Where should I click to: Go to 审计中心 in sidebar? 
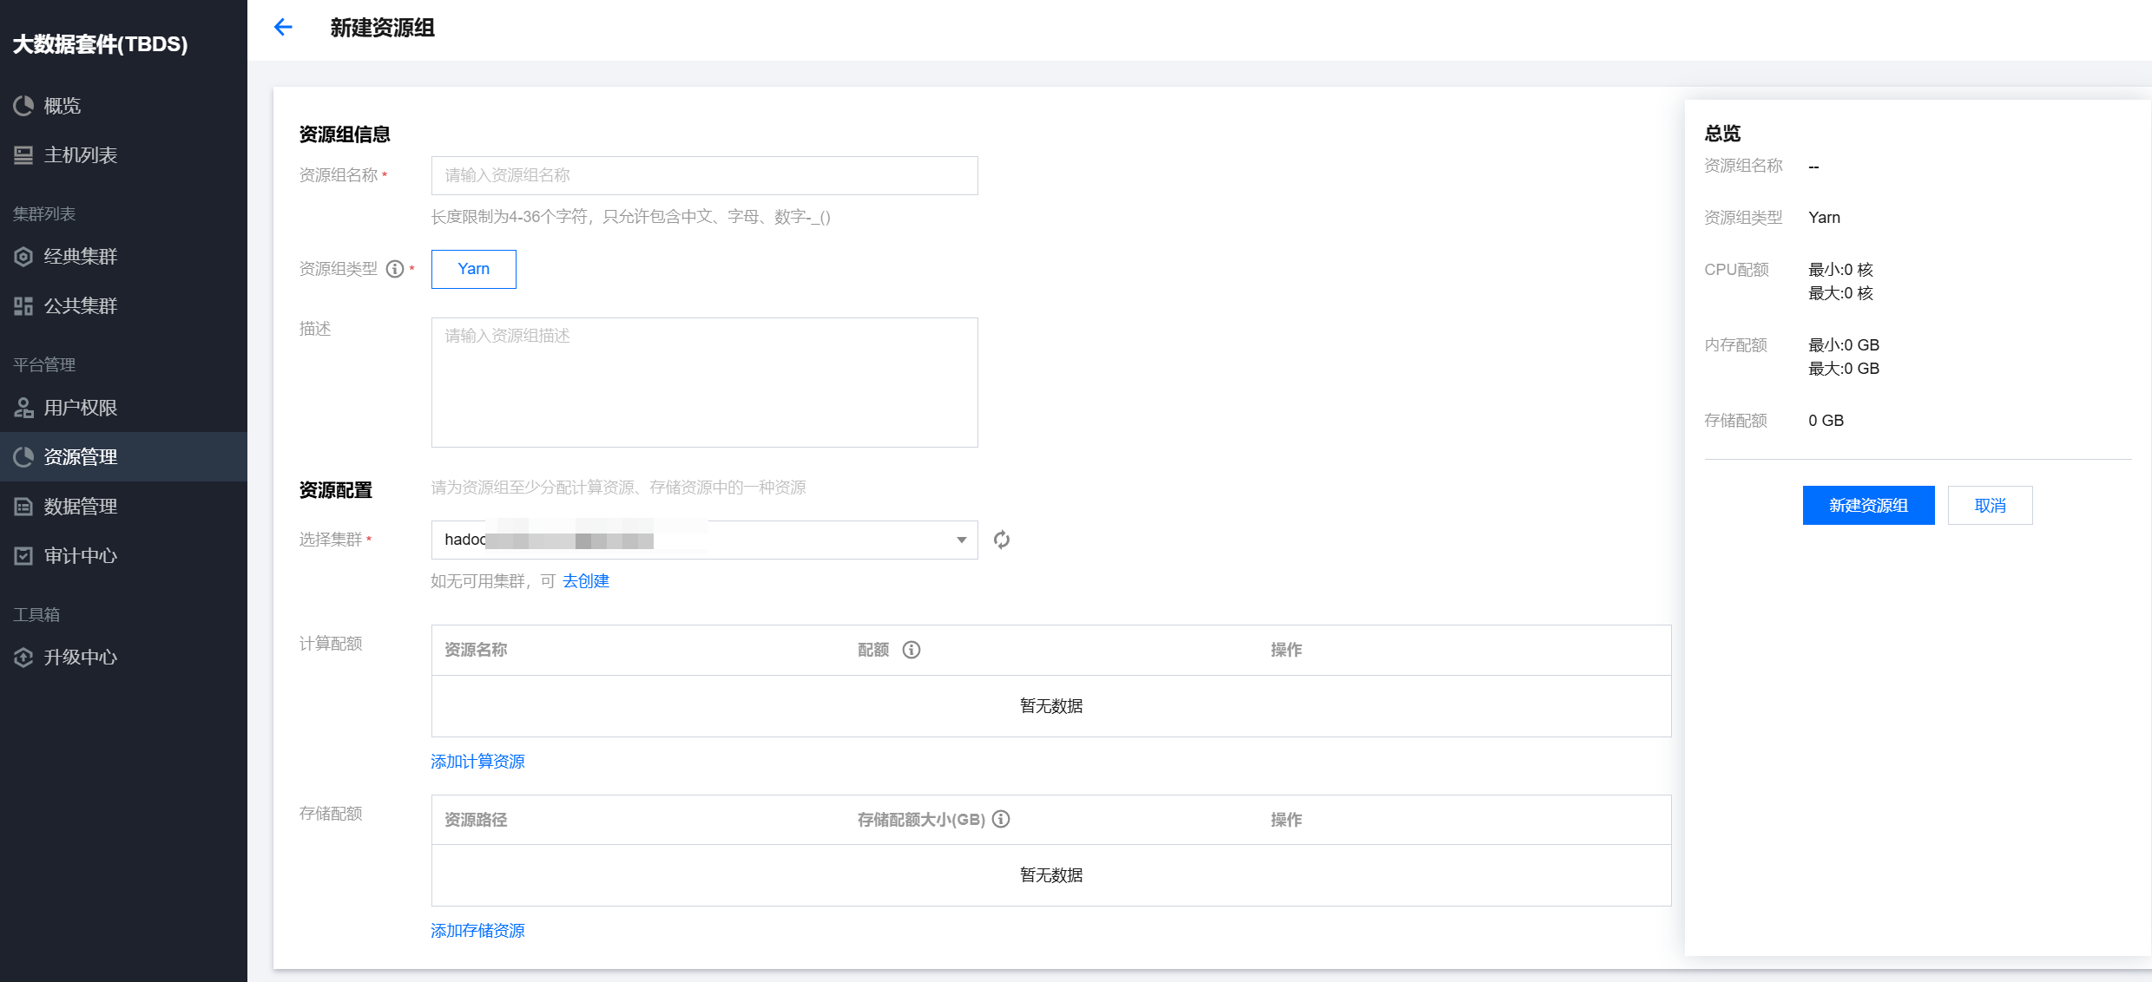pyautogui.click(x=80, y=556)
